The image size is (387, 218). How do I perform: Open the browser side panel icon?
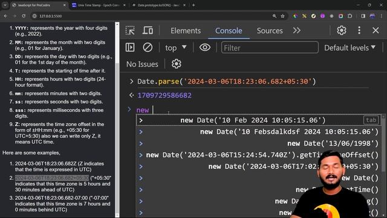363,16
